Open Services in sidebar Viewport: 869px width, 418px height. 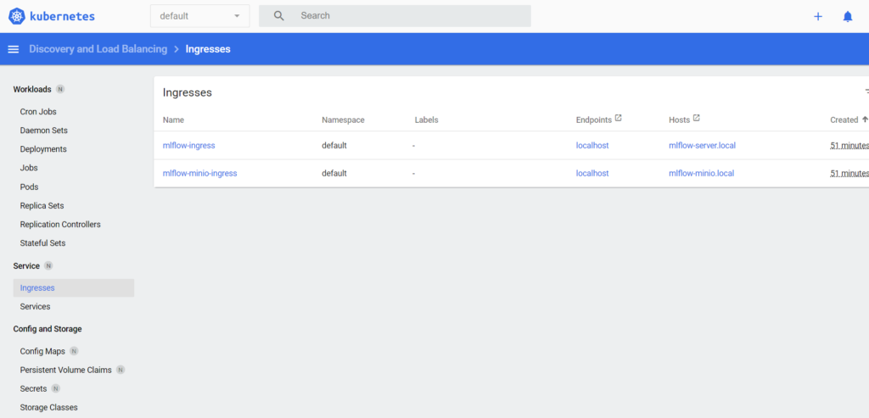(x=35, y=307)
